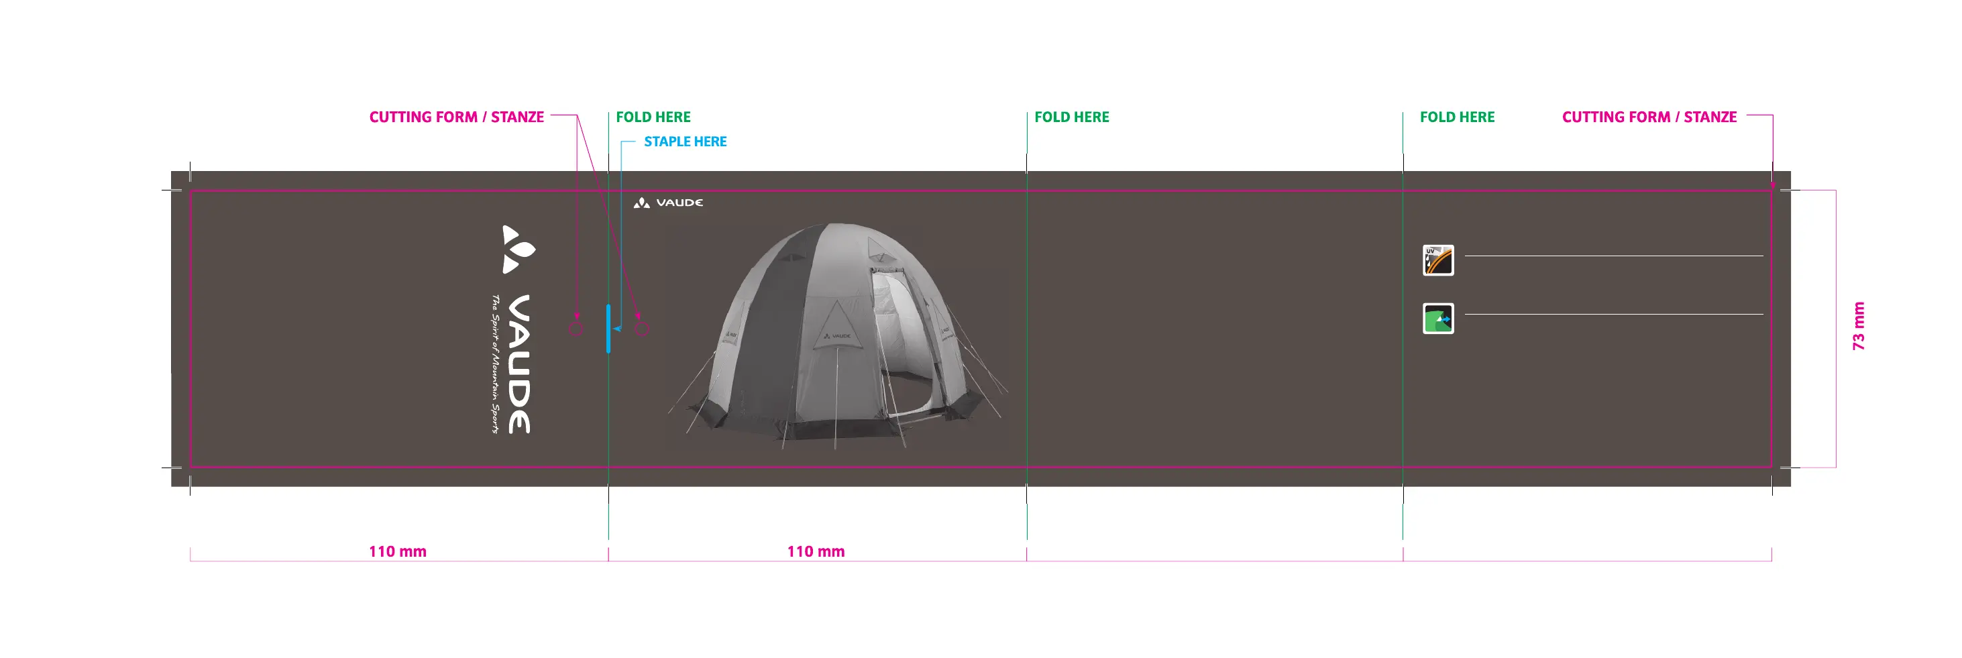Click the large VAUDE three-leaf emblem
The image size is (1962, 658).
518,249
